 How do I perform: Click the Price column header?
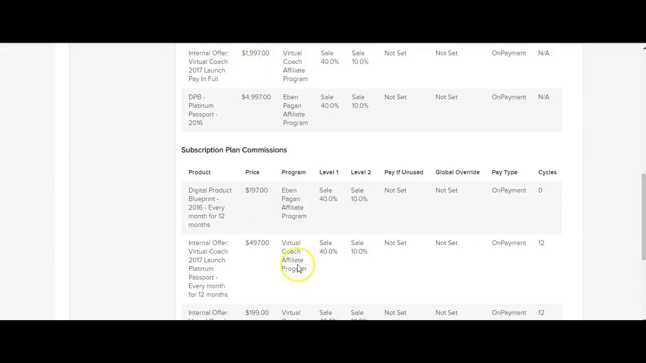[252, 172]
